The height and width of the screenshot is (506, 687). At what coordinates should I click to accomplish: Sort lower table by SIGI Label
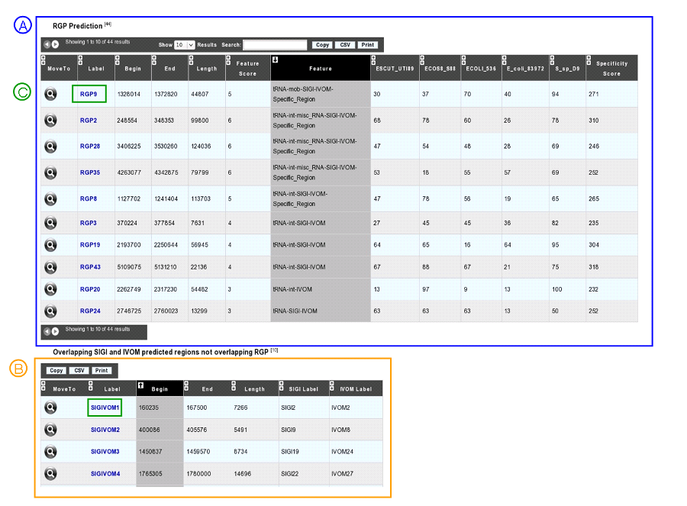303,388
